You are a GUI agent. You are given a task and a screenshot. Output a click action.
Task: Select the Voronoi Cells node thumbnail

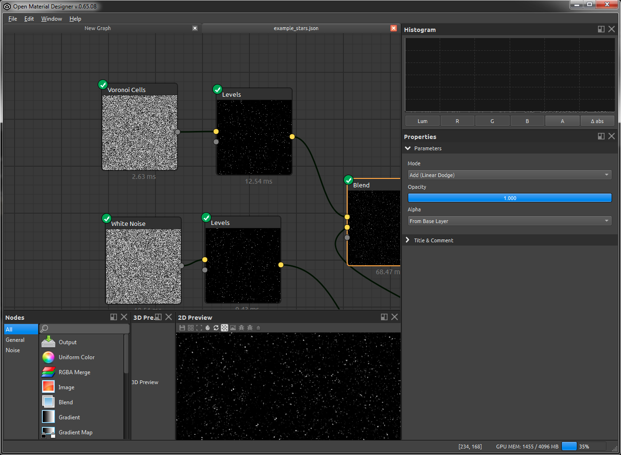[x=140, y=132]
